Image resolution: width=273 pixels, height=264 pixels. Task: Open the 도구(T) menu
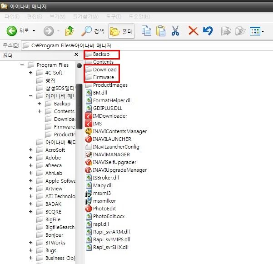coord(114,17)
